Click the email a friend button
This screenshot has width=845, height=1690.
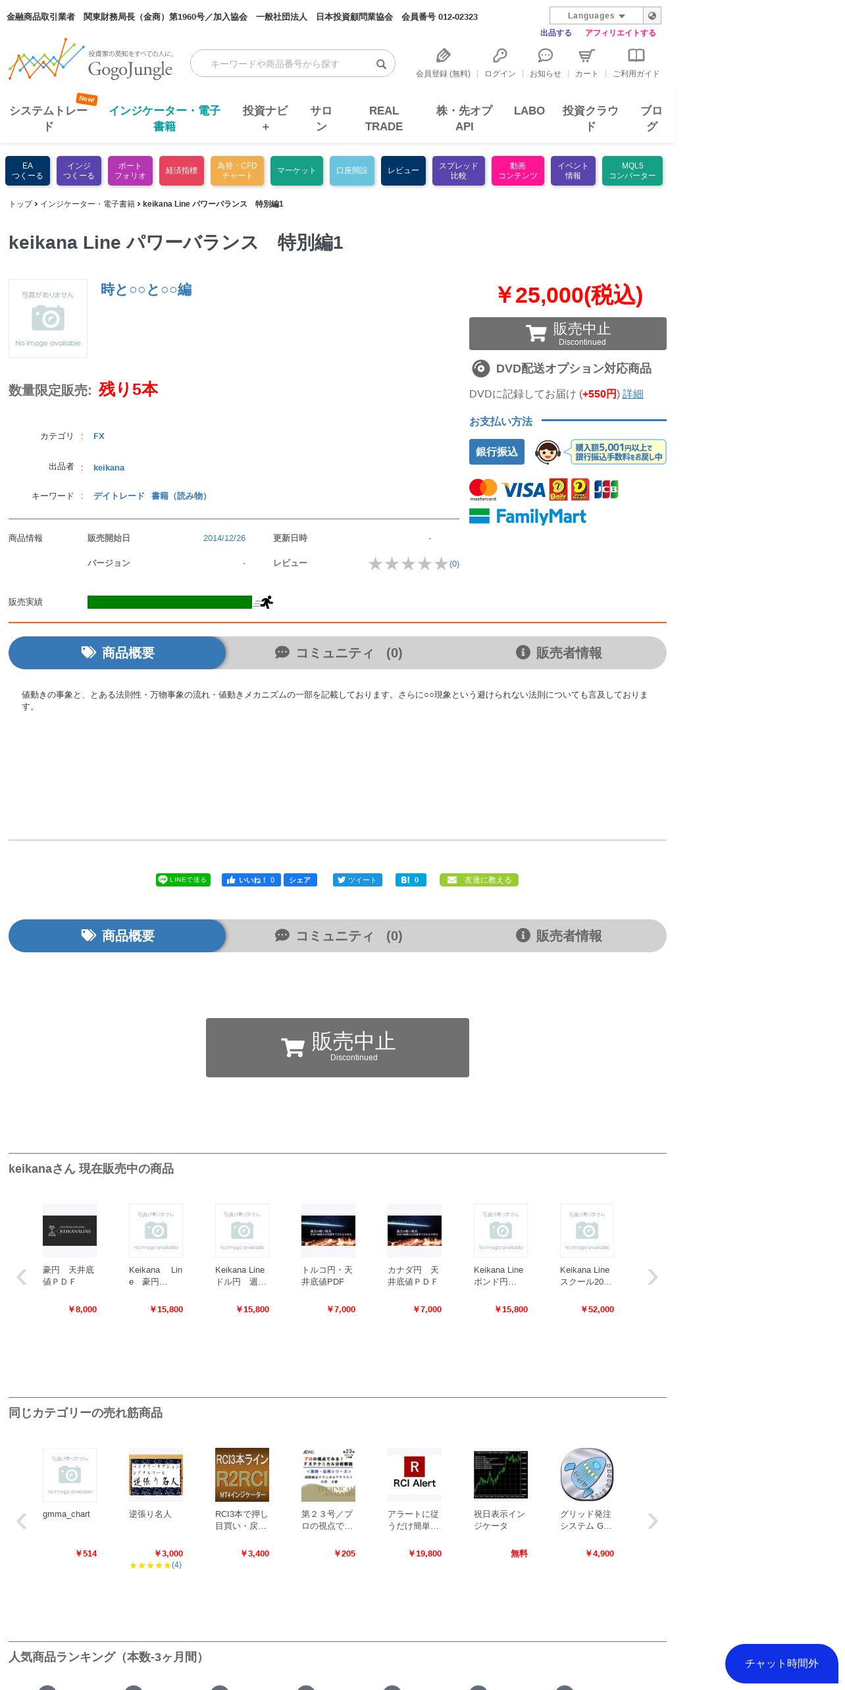tap(479, 880)
